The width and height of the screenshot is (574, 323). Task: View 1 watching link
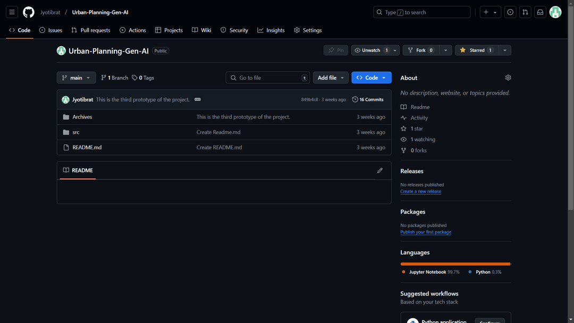(418, 139)
